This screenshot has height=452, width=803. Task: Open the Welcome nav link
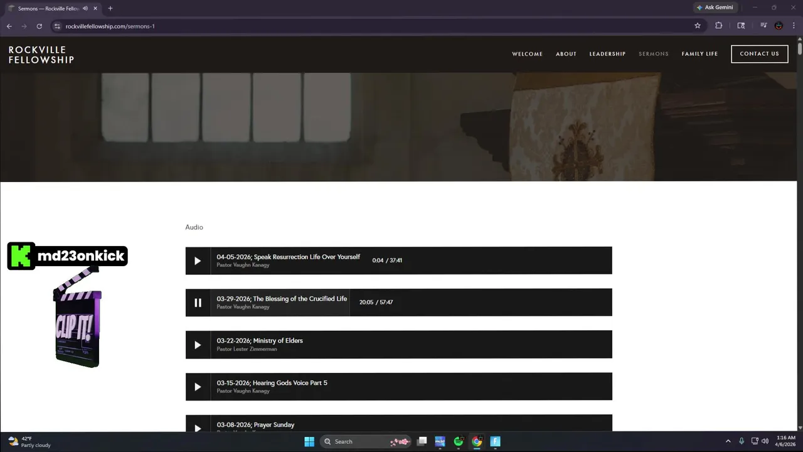coord(528,54)
